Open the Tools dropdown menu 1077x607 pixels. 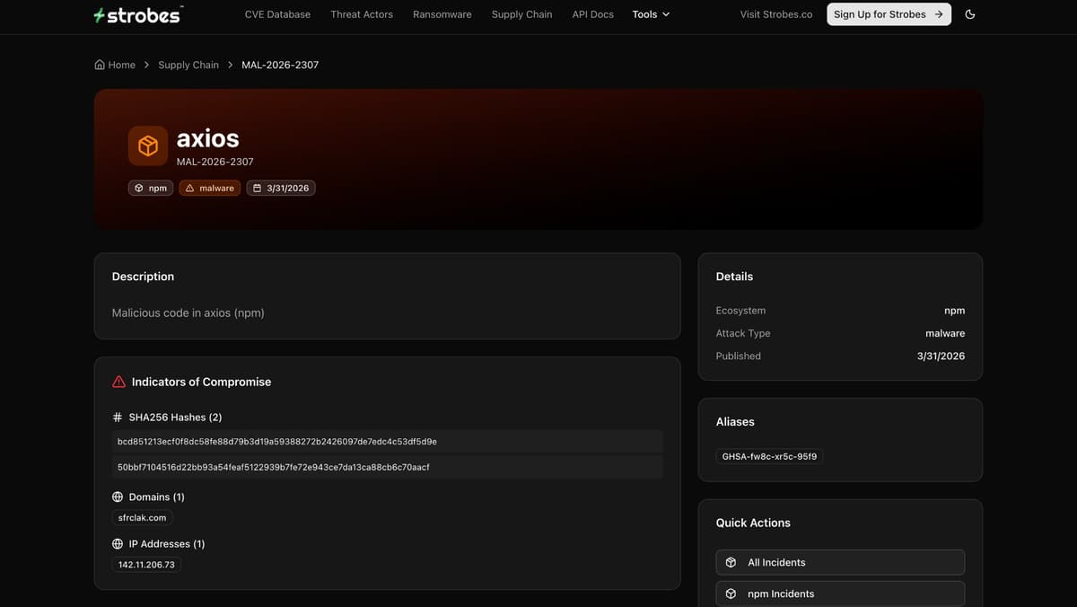click(x=651, y=14)
